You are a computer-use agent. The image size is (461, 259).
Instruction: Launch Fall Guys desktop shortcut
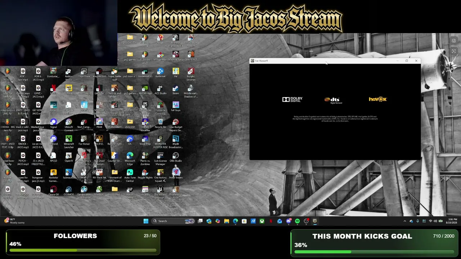point(176,106)
